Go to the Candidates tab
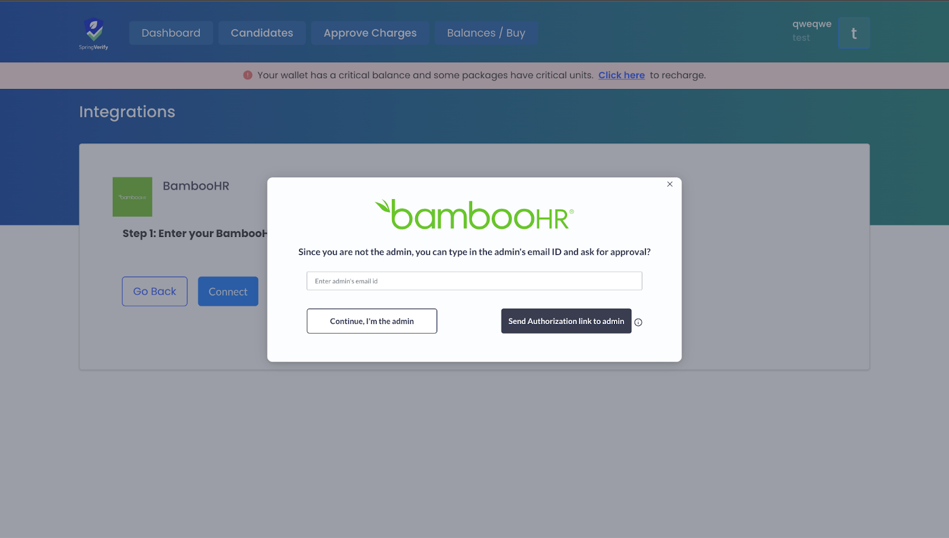The height and width of the screenshot is (538, 949). (262, 33)
